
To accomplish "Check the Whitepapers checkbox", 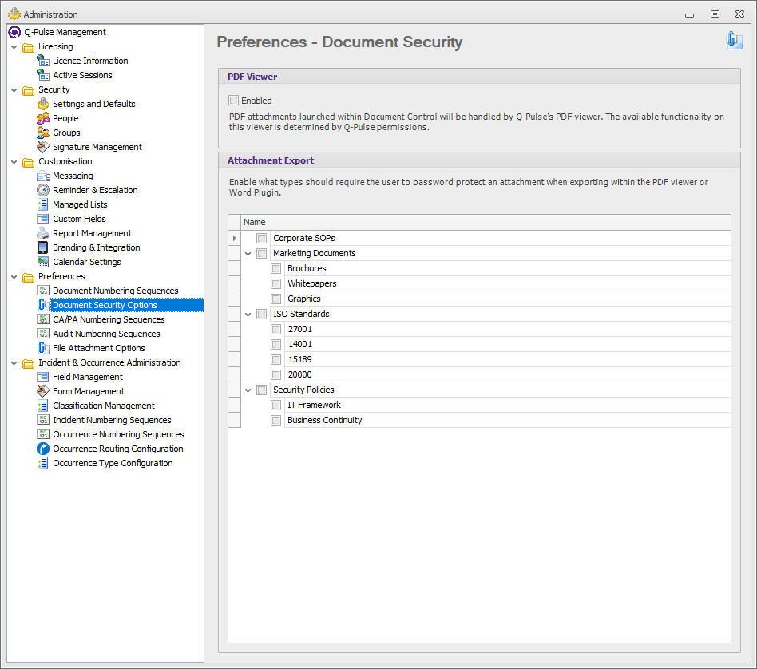I will click(276, 284).
